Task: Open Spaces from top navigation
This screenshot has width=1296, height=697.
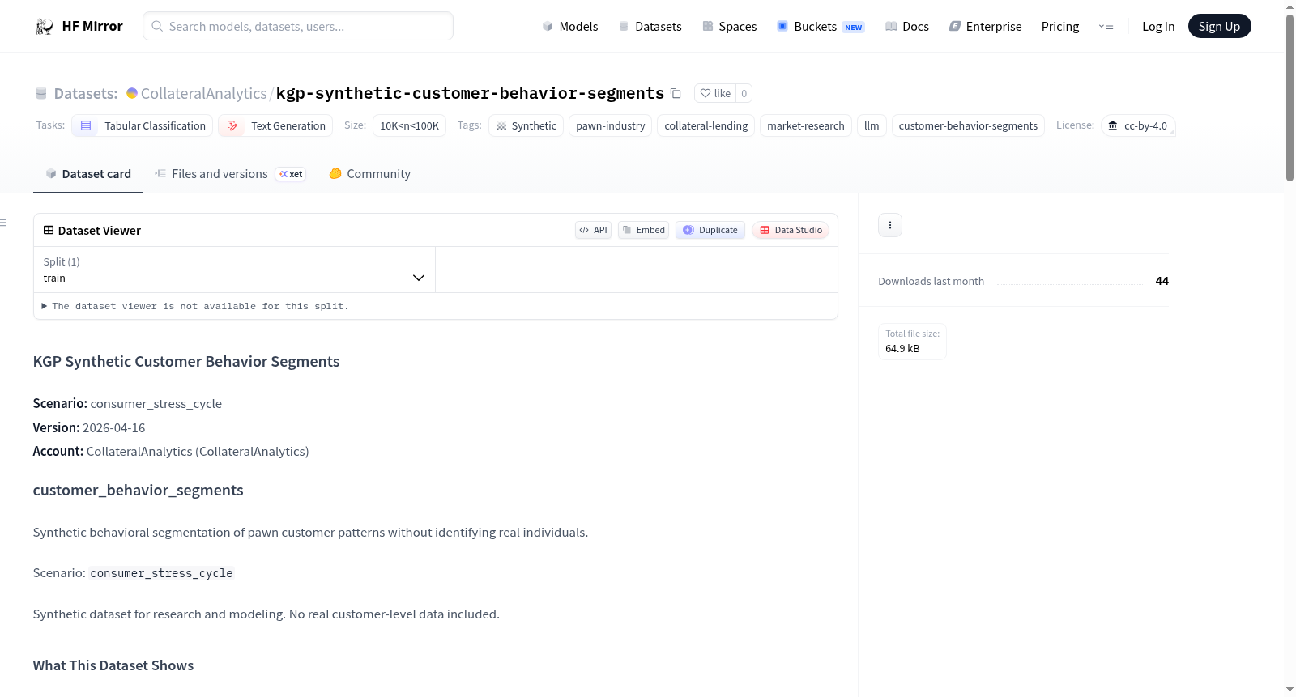Action: tap(729, 27)
